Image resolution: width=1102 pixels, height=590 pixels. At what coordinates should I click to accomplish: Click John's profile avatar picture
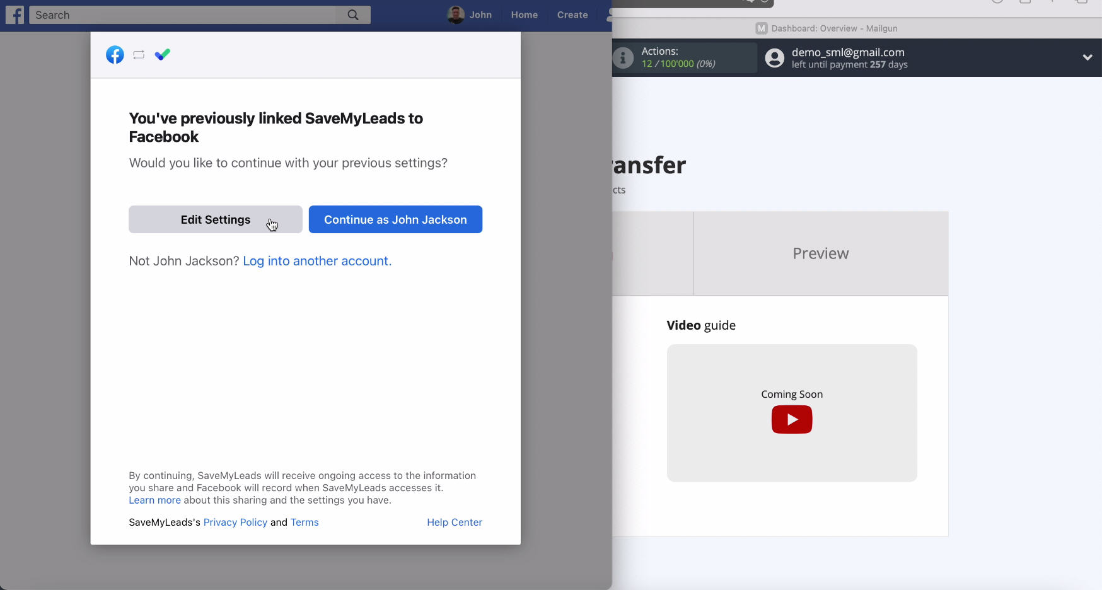tap(456, 14)
